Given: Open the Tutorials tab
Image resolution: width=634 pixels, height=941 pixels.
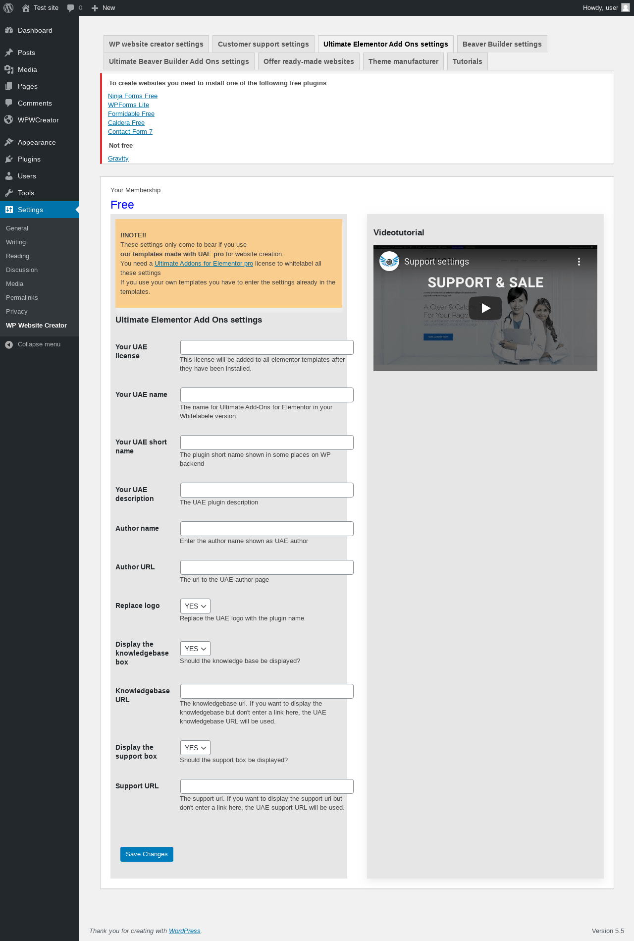Looking at the screenshot, I should click(x=467, y=61).
